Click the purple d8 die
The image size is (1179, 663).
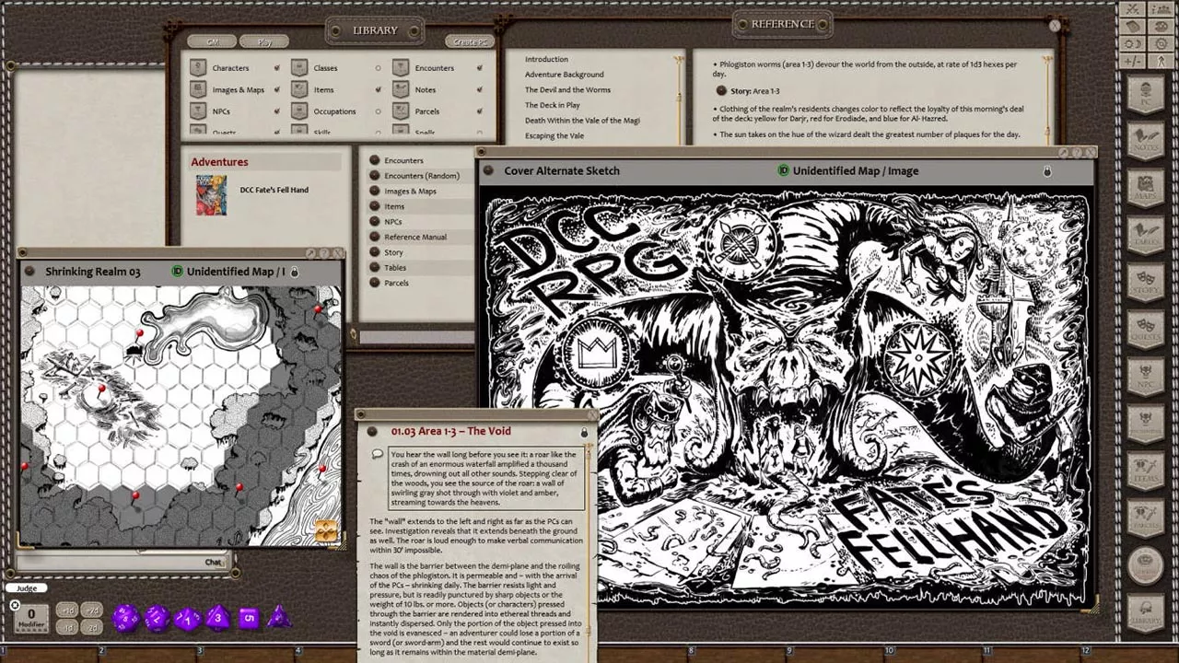point(217,617)
